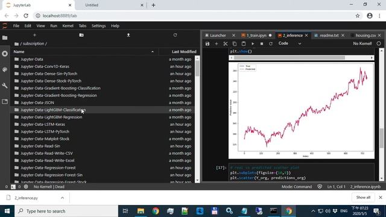Viewport: 386px width, 217px height.
Task: Cut the selected cell
Action: (225, 43)
